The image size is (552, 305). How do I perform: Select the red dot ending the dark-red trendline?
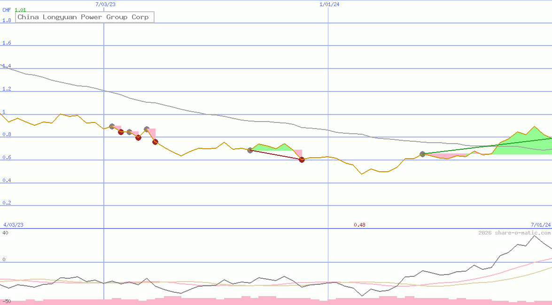302,160
